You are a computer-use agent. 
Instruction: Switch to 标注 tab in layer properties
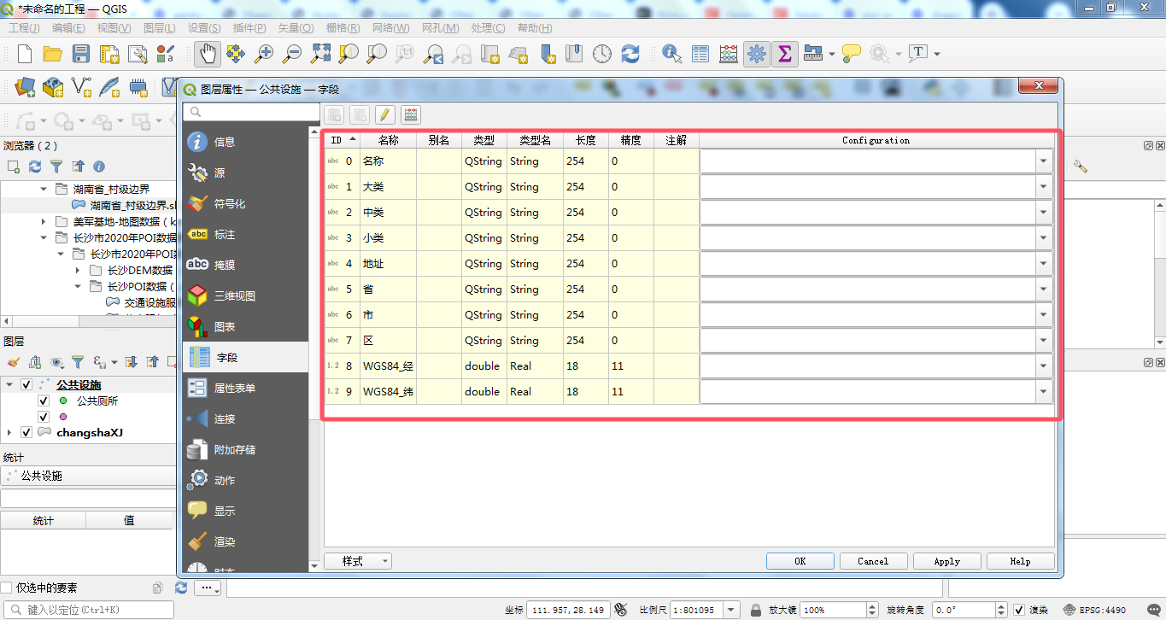click(245, 234)
